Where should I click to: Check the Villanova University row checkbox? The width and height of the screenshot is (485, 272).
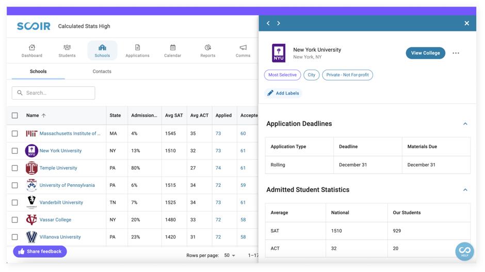(x=15, y=237)
